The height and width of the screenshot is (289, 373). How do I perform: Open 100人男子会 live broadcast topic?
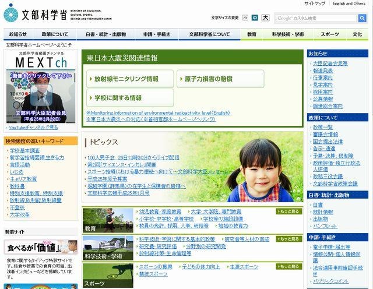point(133,157)
